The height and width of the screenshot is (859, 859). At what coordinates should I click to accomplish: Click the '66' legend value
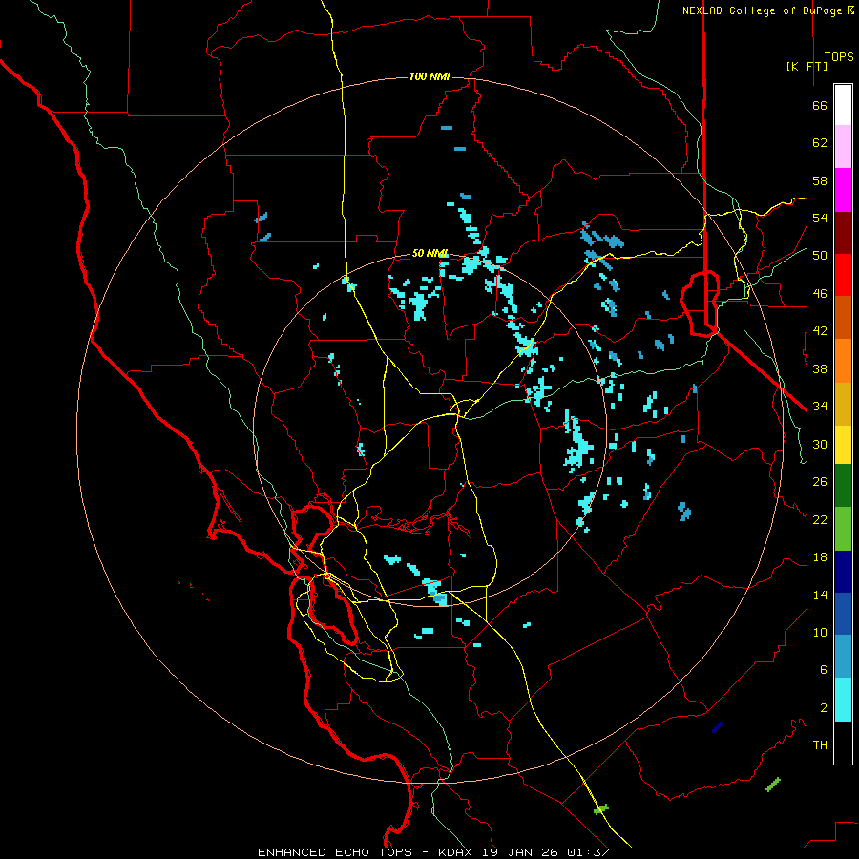click(820, 106)
